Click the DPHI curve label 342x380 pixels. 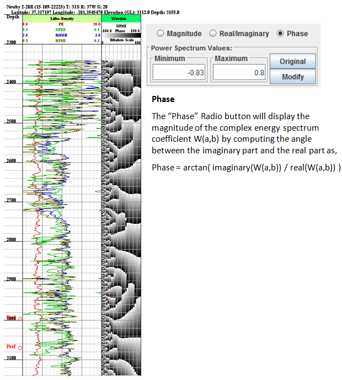[62, 40]
